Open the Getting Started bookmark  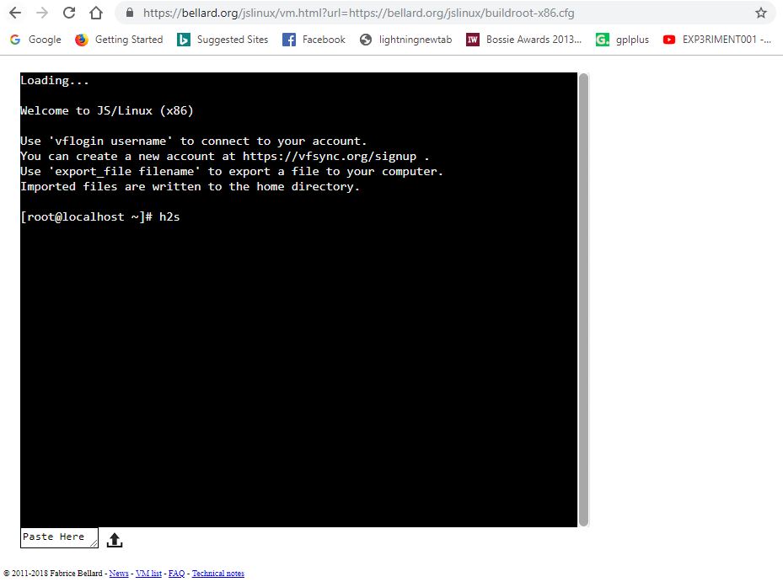point(118,39)
